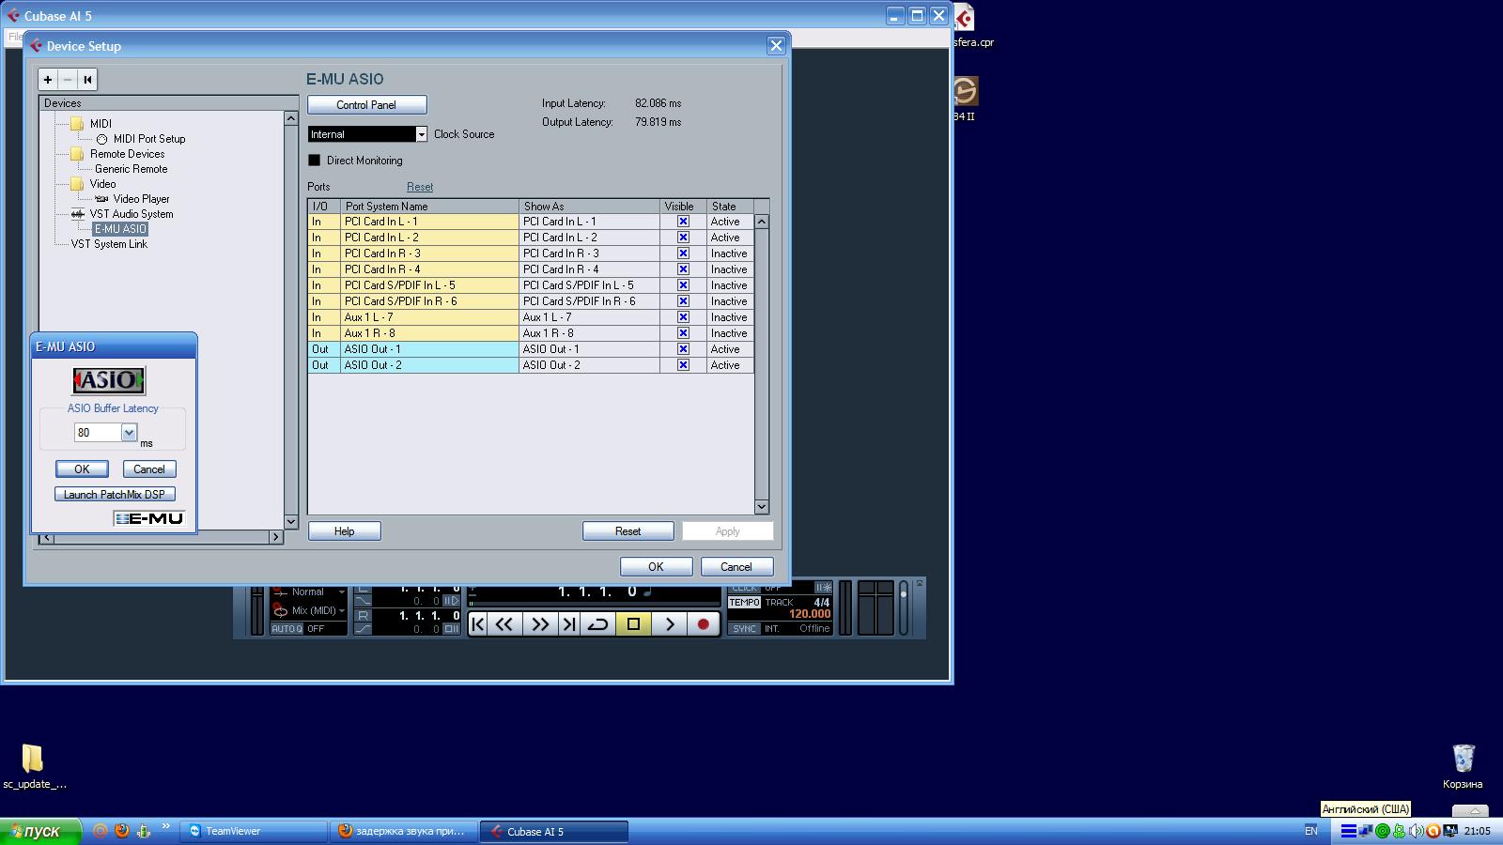Click the red Record button in transport
Viewport: 1503px width, 845px height.
tap(703, 624)
